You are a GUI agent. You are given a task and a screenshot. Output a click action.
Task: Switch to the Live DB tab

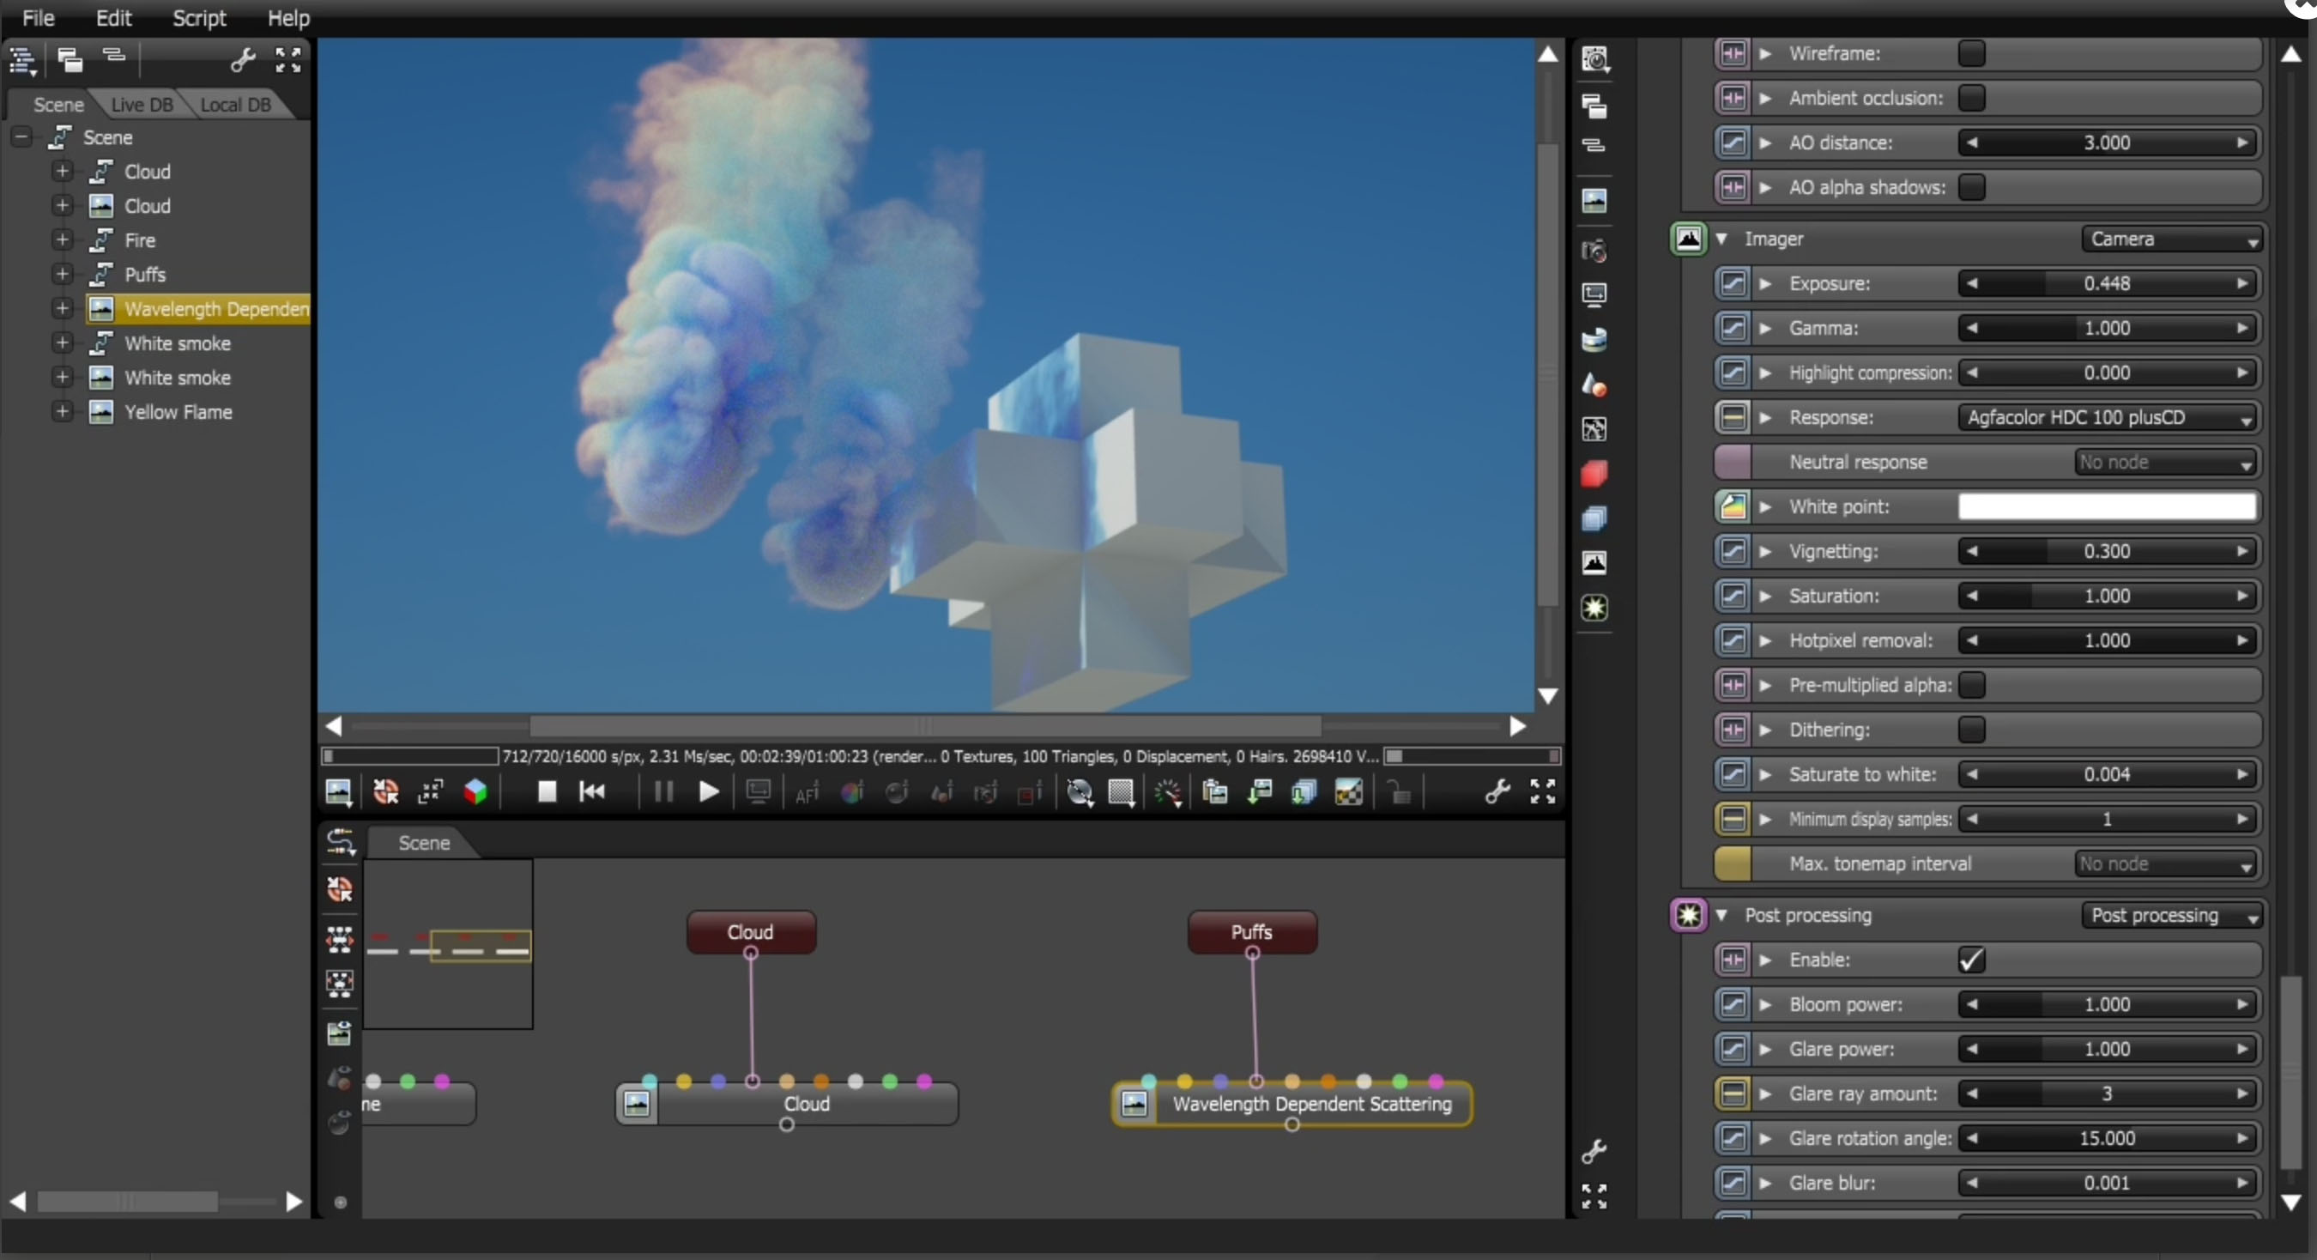point(142,106)
